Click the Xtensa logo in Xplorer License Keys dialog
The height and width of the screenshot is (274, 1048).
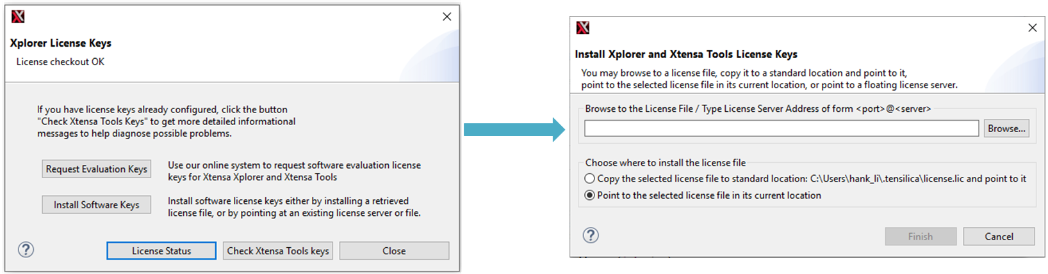18,17
